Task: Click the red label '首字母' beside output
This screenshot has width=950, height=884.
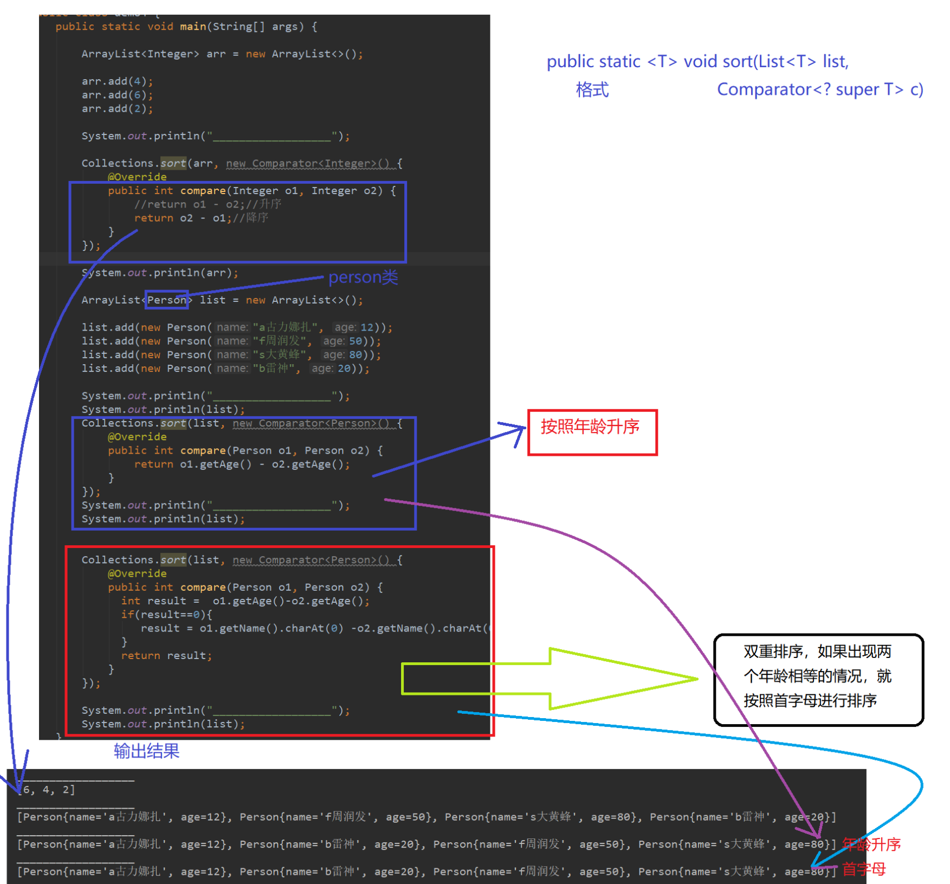Action: tap(864, 869)
